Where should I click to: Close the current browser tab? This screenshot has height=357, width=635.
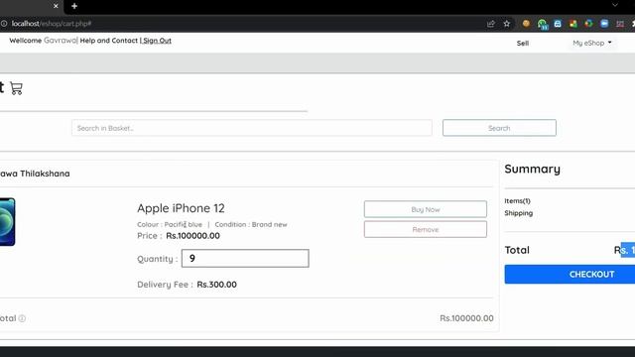(x=56, y=6)
